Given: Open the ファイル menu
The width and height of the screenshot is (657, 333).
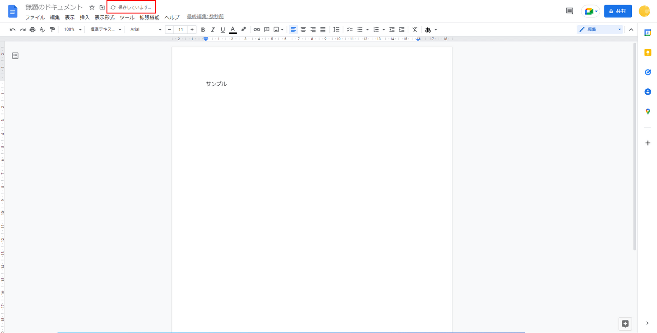Looking at the screenshot, I should click(35, 18).
